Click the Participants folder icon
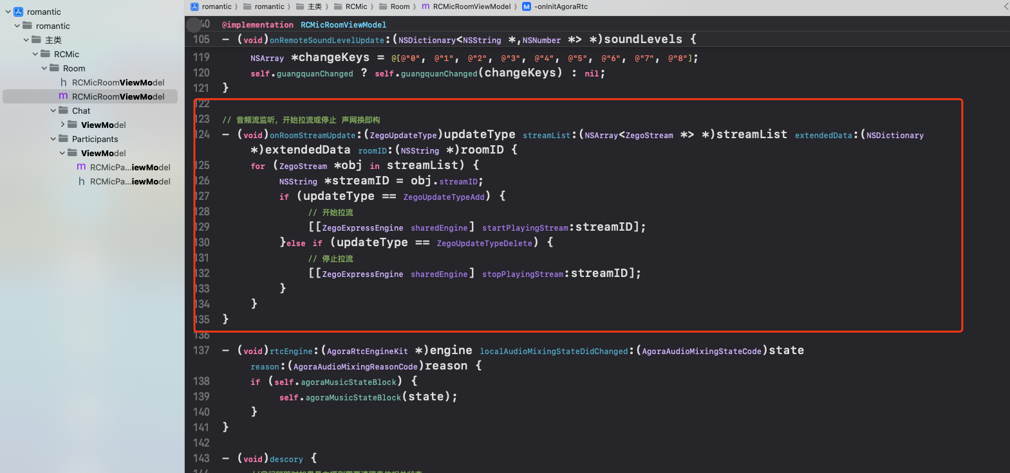This screenshot has width=1010, height=473. (64, 139)
